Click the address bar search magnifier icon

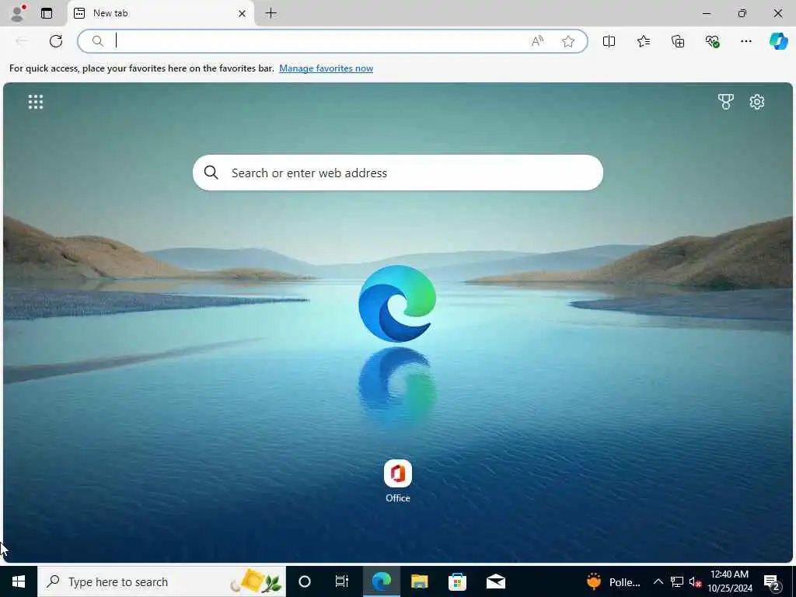tap(97, 41)
